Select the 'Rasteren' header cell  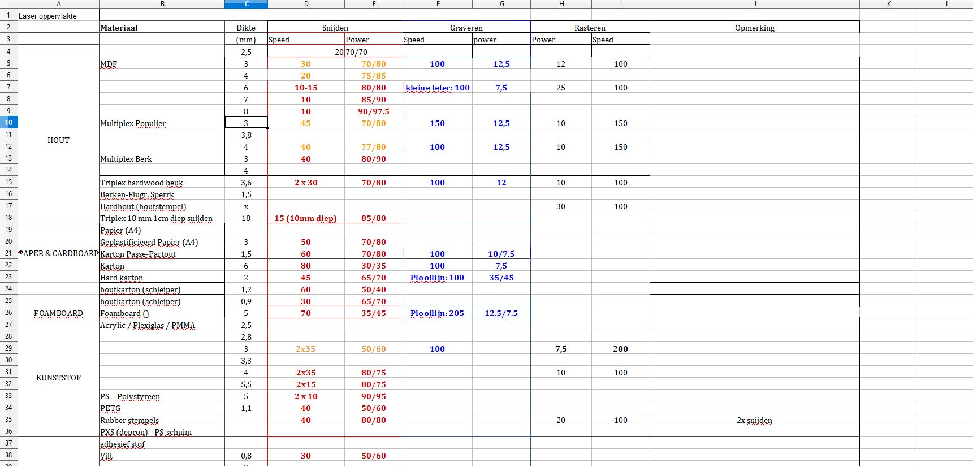(x=590, y=28)
